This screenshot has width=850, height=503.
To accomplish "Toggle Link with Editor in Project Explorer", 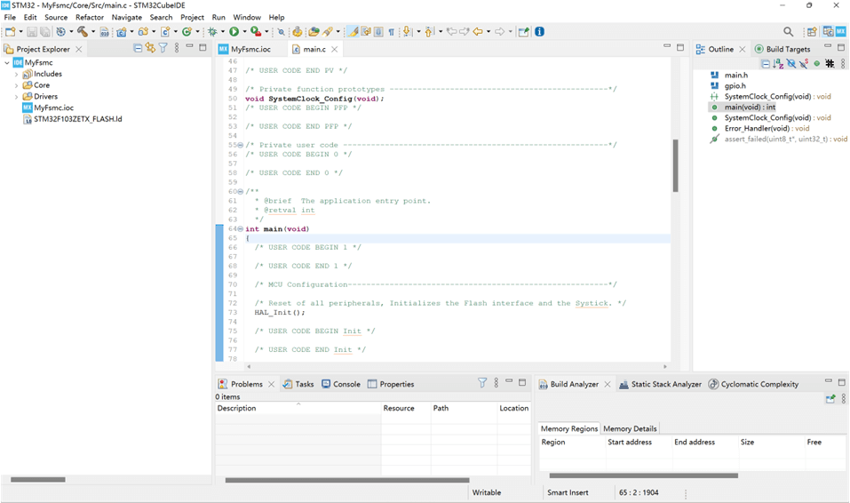I will pyautogui.click(x=150, y=49).
